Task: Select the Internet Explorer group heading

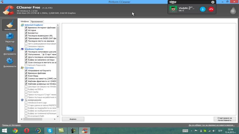Action: pyautogui.click(x=34, y=25)
